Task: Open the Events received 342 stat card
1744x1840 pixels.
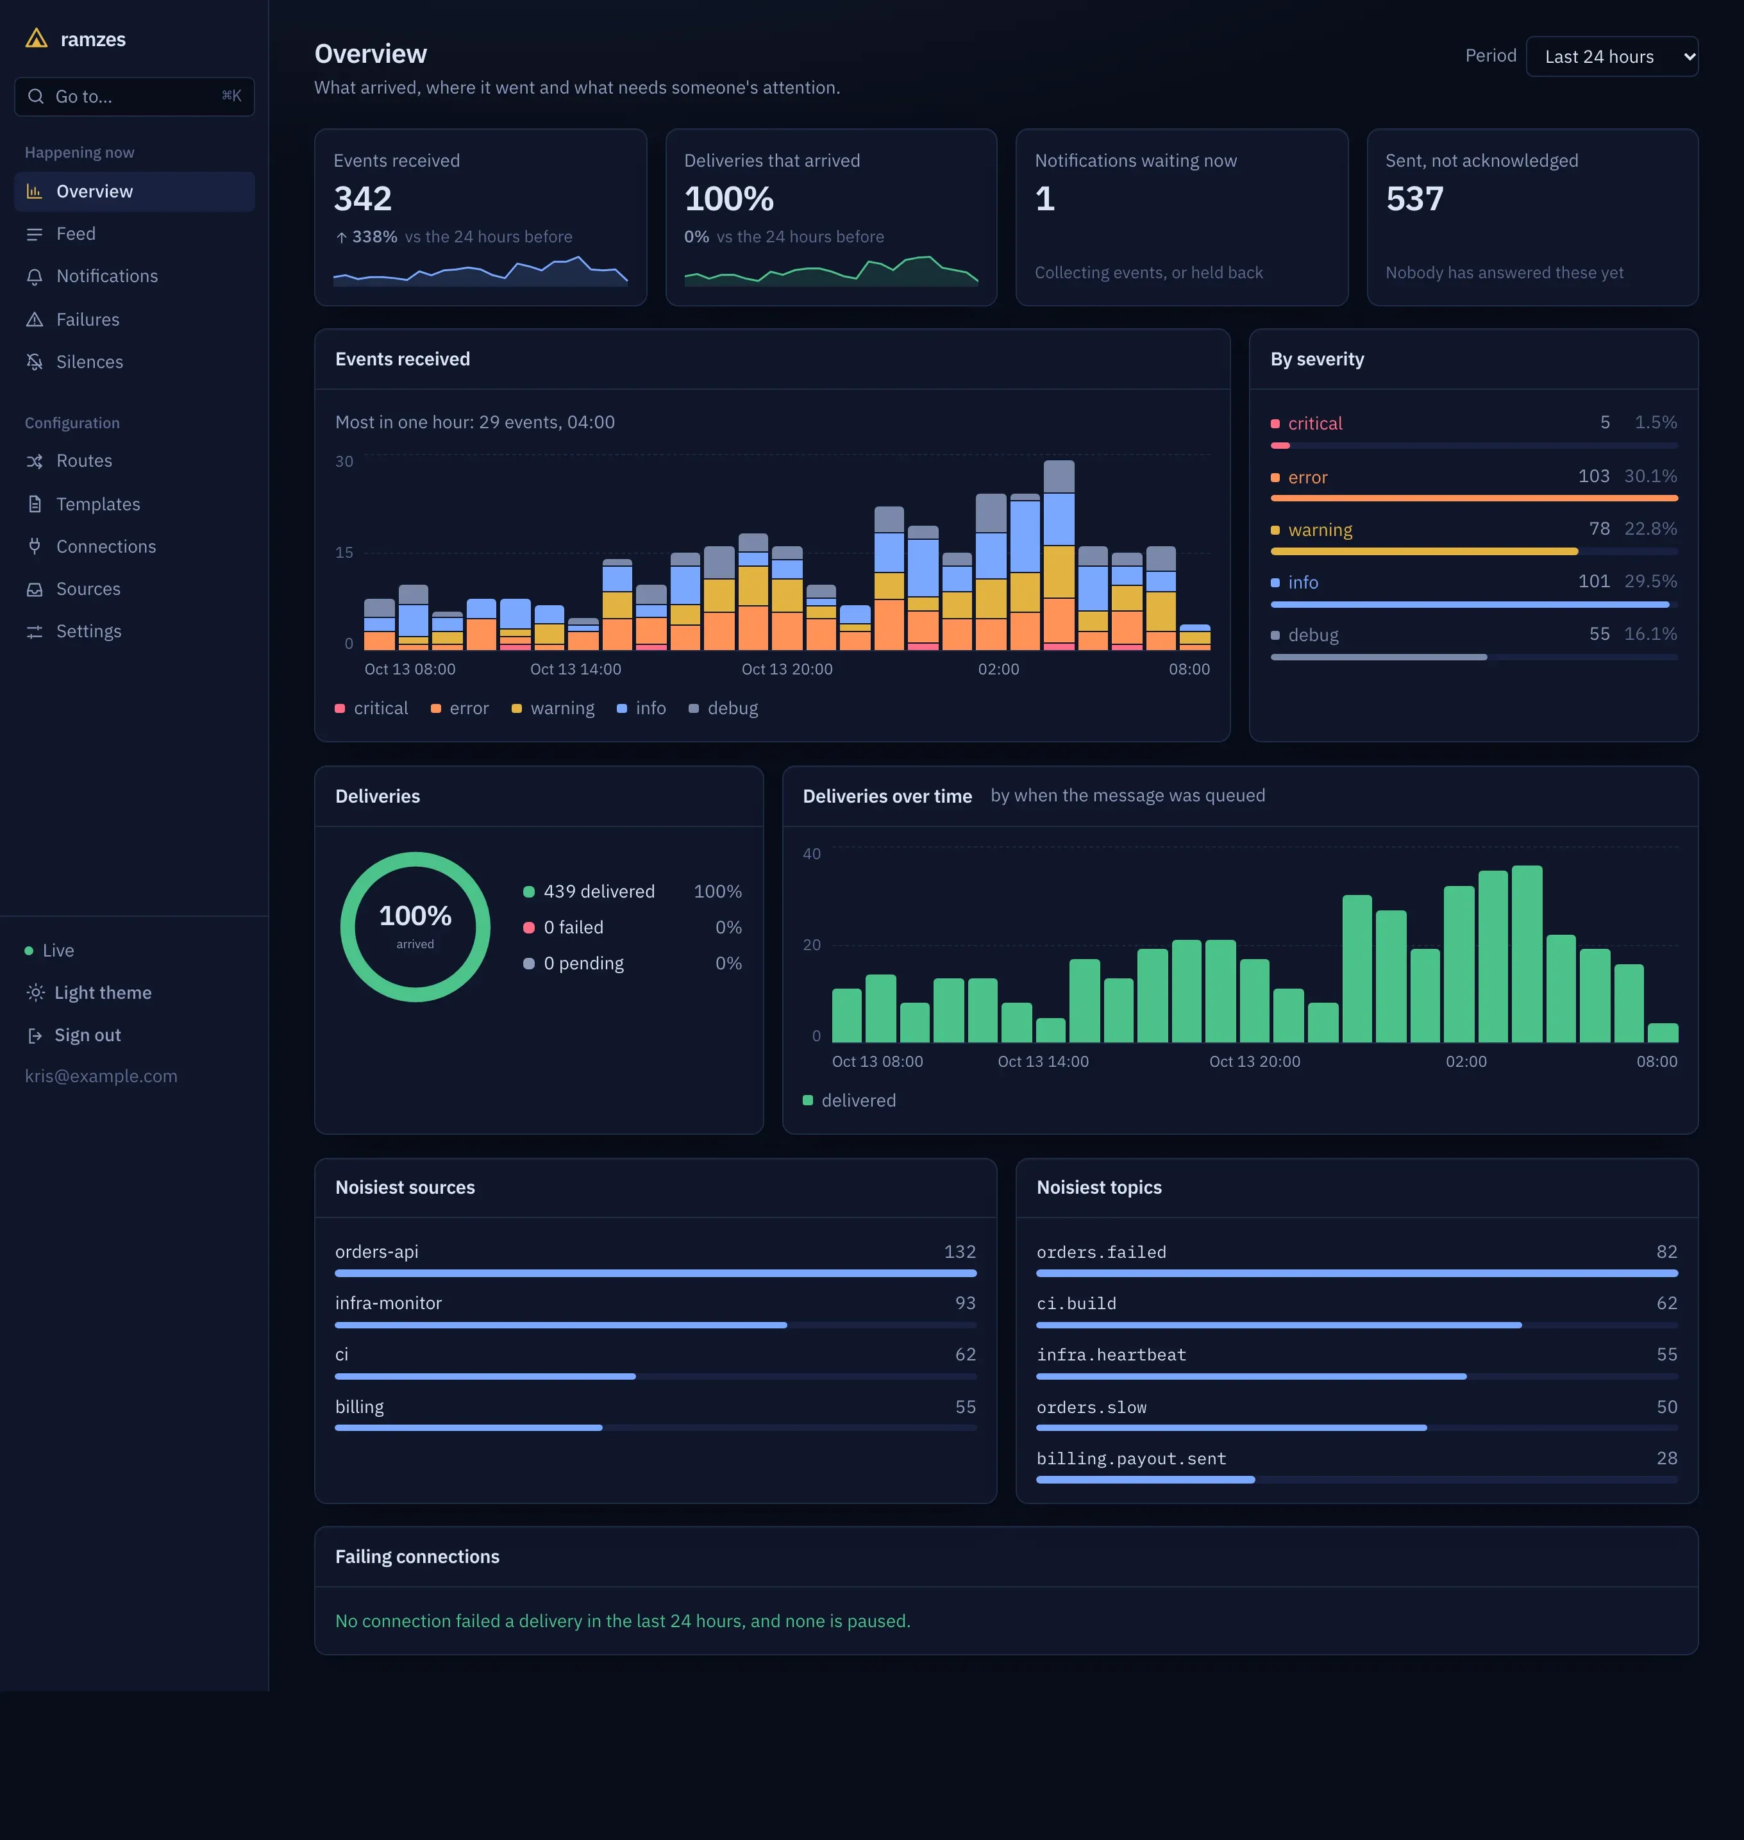Action: (481, 217)
